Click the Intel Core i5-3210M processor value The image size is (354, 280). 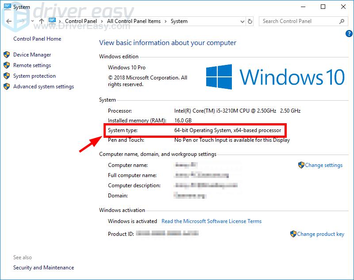coord(237,111)
